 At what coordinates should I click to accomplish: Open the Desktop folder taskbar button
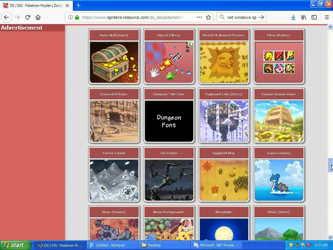tap(164, 245)
